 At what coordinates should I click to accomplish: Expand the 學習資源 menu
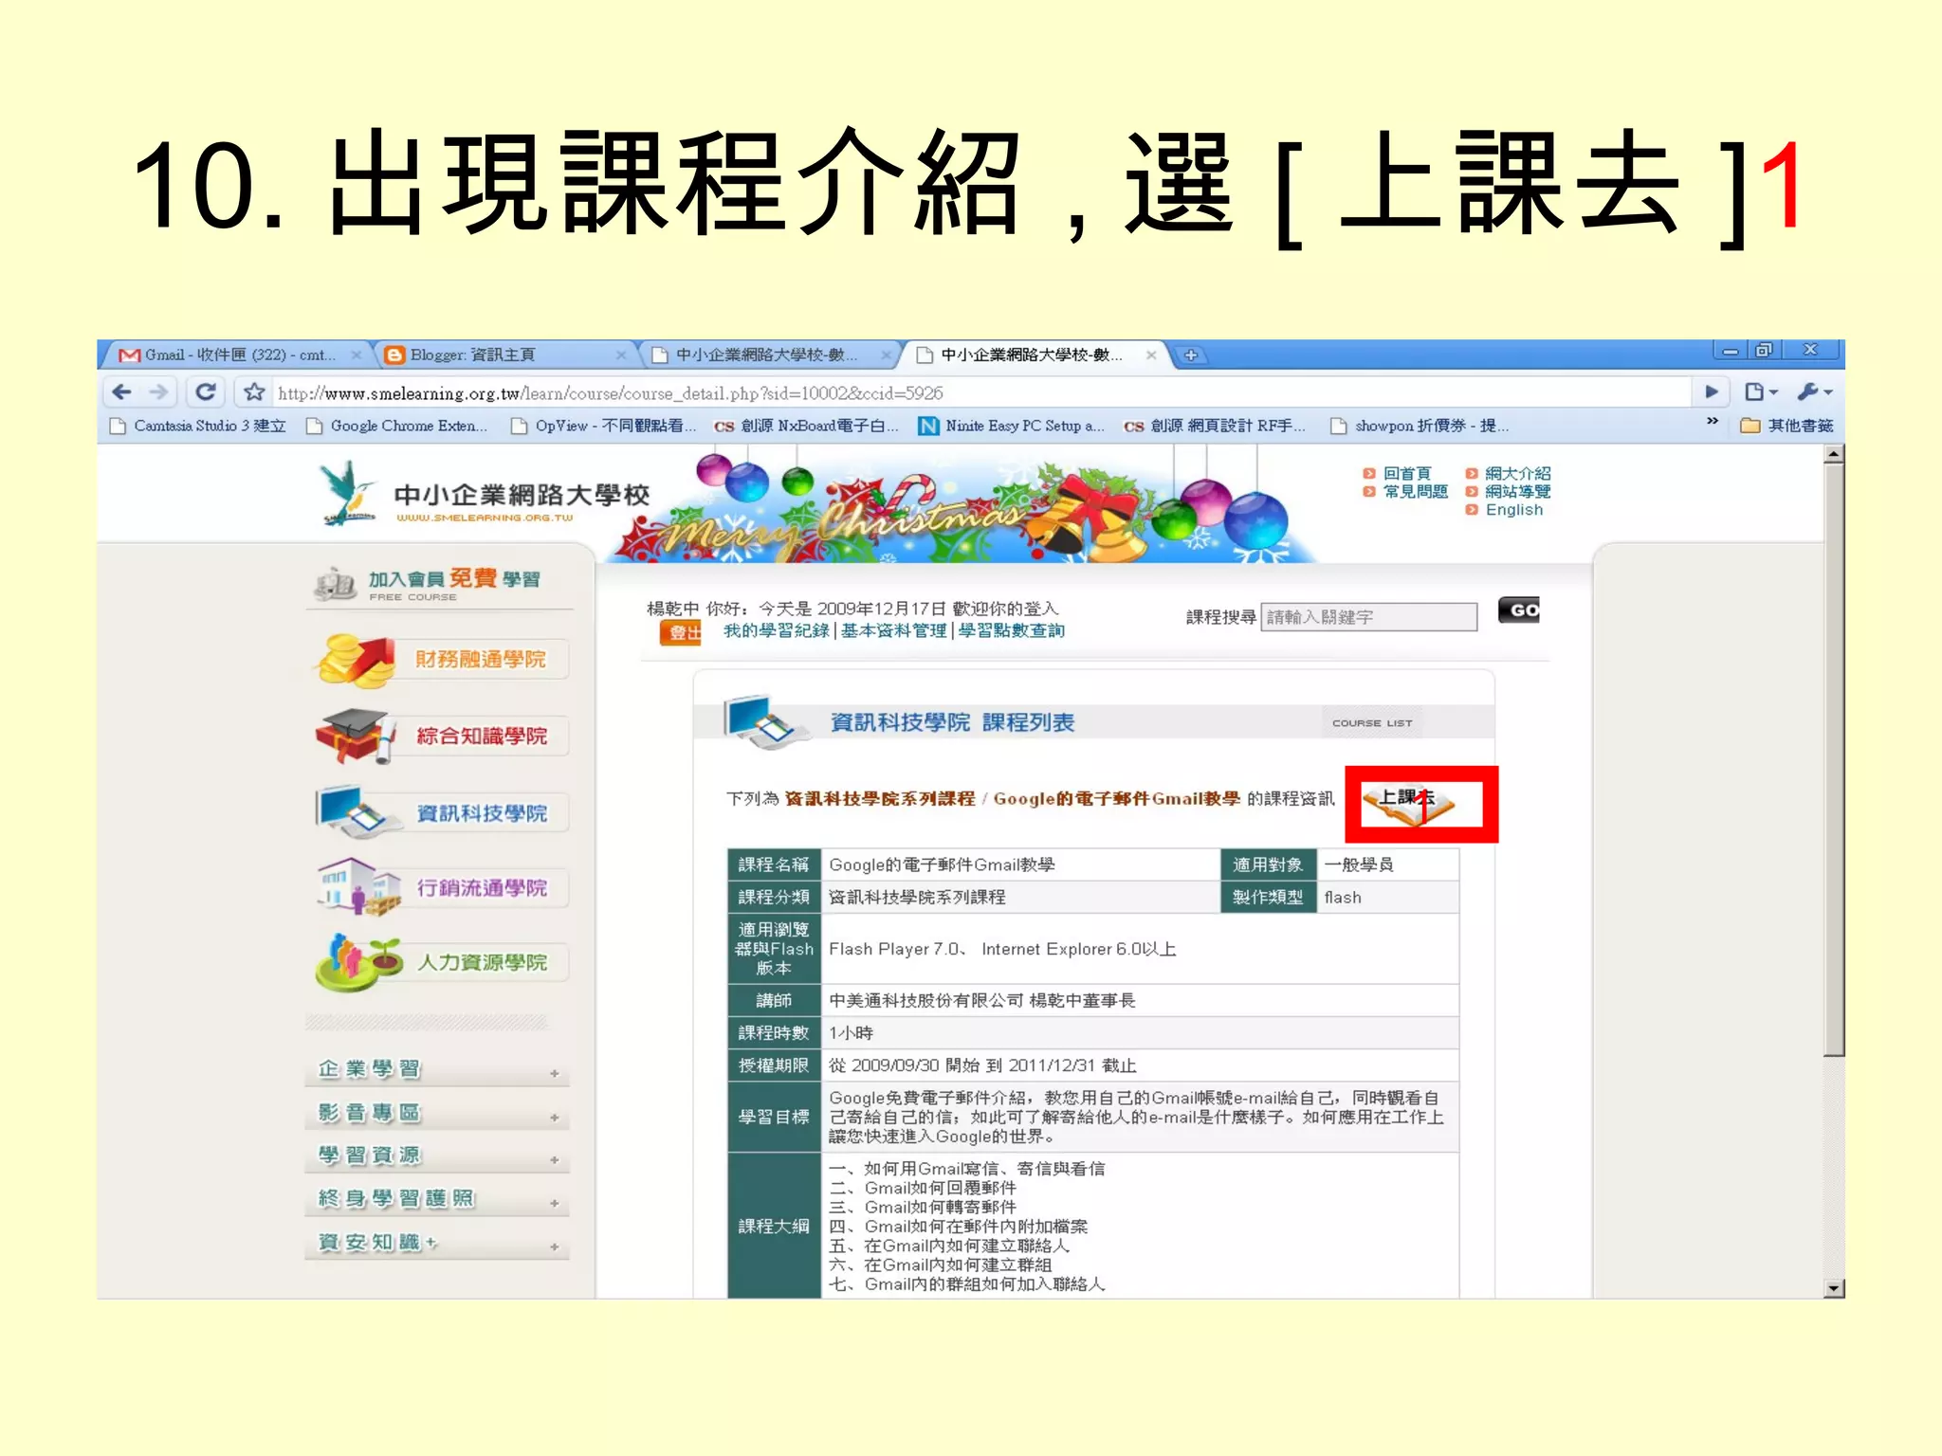pos(437,1156)
